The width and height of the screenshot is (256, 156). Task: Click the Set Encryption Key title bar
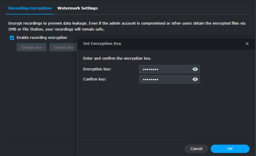156,44
